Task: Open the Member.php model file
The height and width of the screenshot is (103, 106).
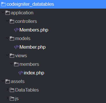Action: tap(33, 47)
